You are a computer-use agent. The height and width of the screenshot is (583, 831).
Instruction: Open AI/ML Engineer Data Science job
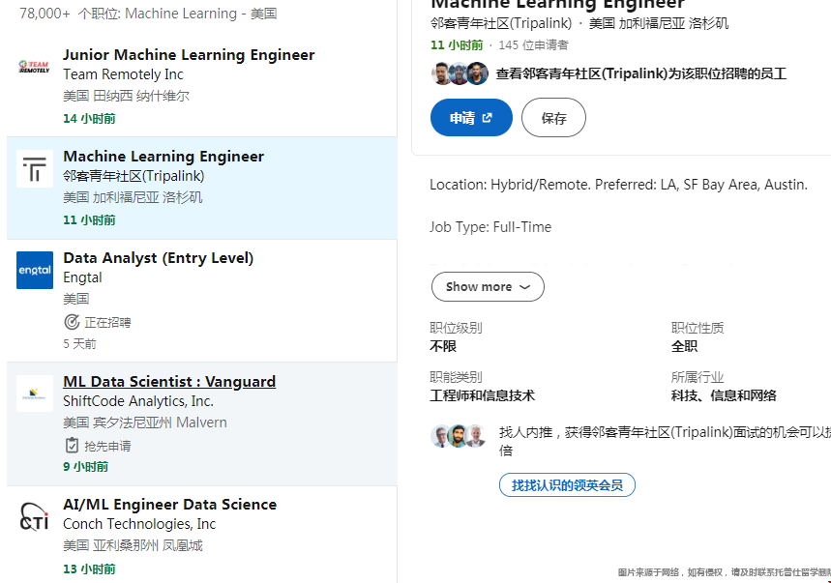point(169,504)
